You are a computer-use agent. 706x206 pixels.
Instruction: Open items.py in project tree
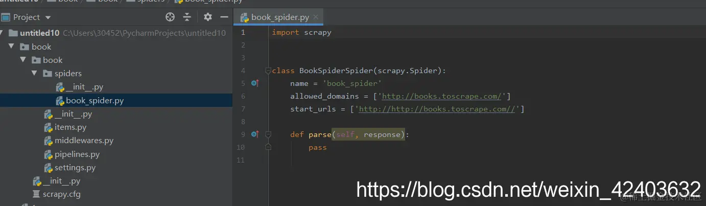(70, 127)
